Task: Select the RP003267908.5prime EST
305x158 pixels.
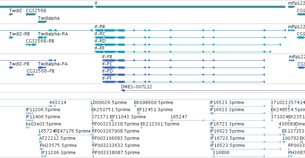Action: [93, 135]
